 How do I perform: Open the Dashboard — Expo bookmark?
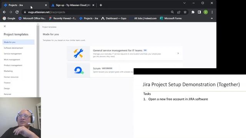(114, 18)
